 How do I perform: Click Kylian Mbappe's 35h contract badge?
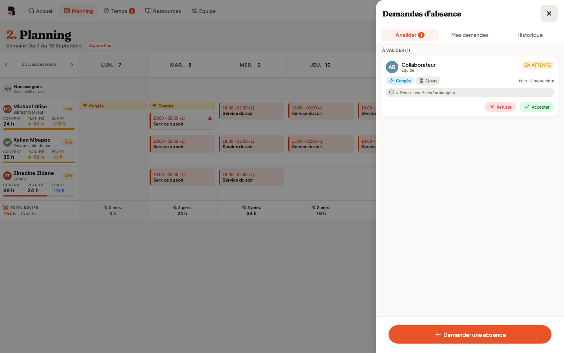point(69,142)
